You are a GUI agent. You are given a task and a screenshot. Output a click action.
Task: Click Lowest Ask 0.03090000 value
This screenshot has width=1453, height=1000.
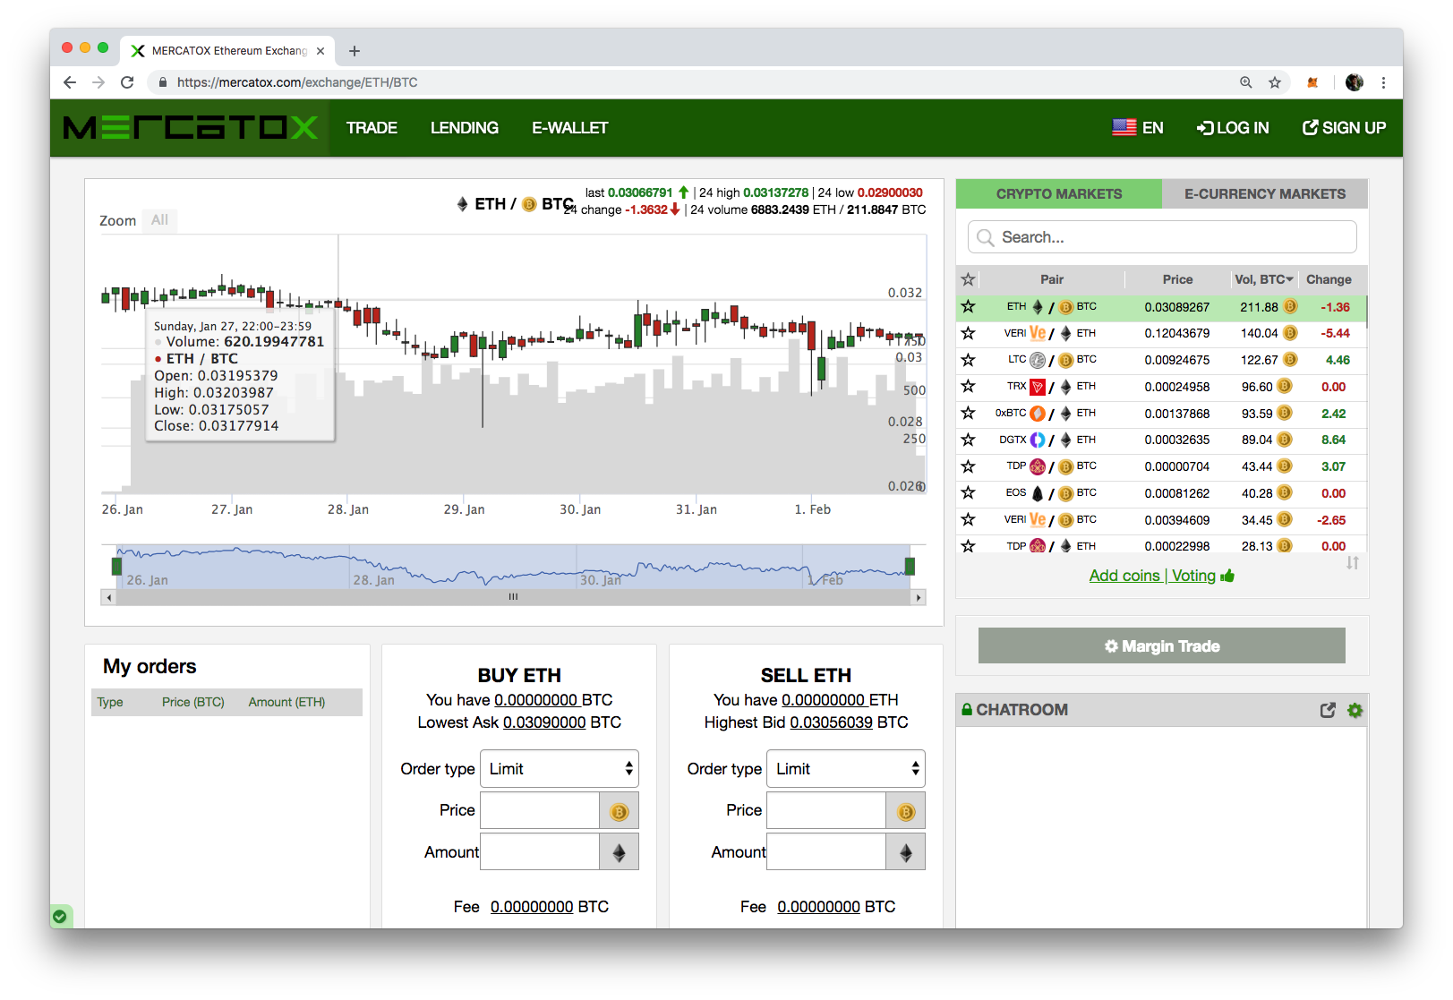pos(544,722)
